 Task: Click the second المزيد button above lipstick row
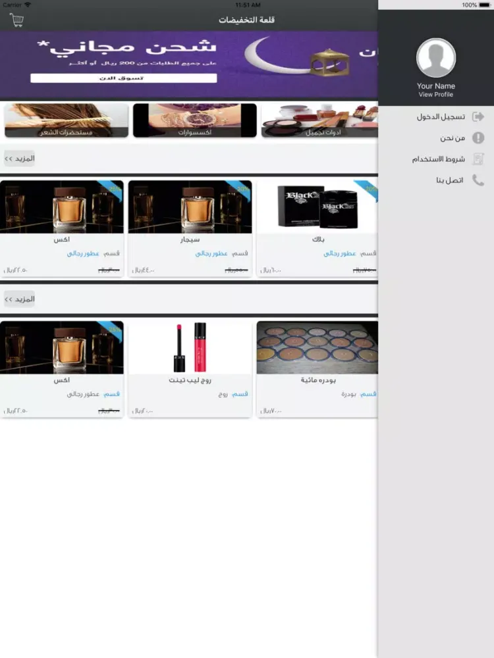click(19, 299)
